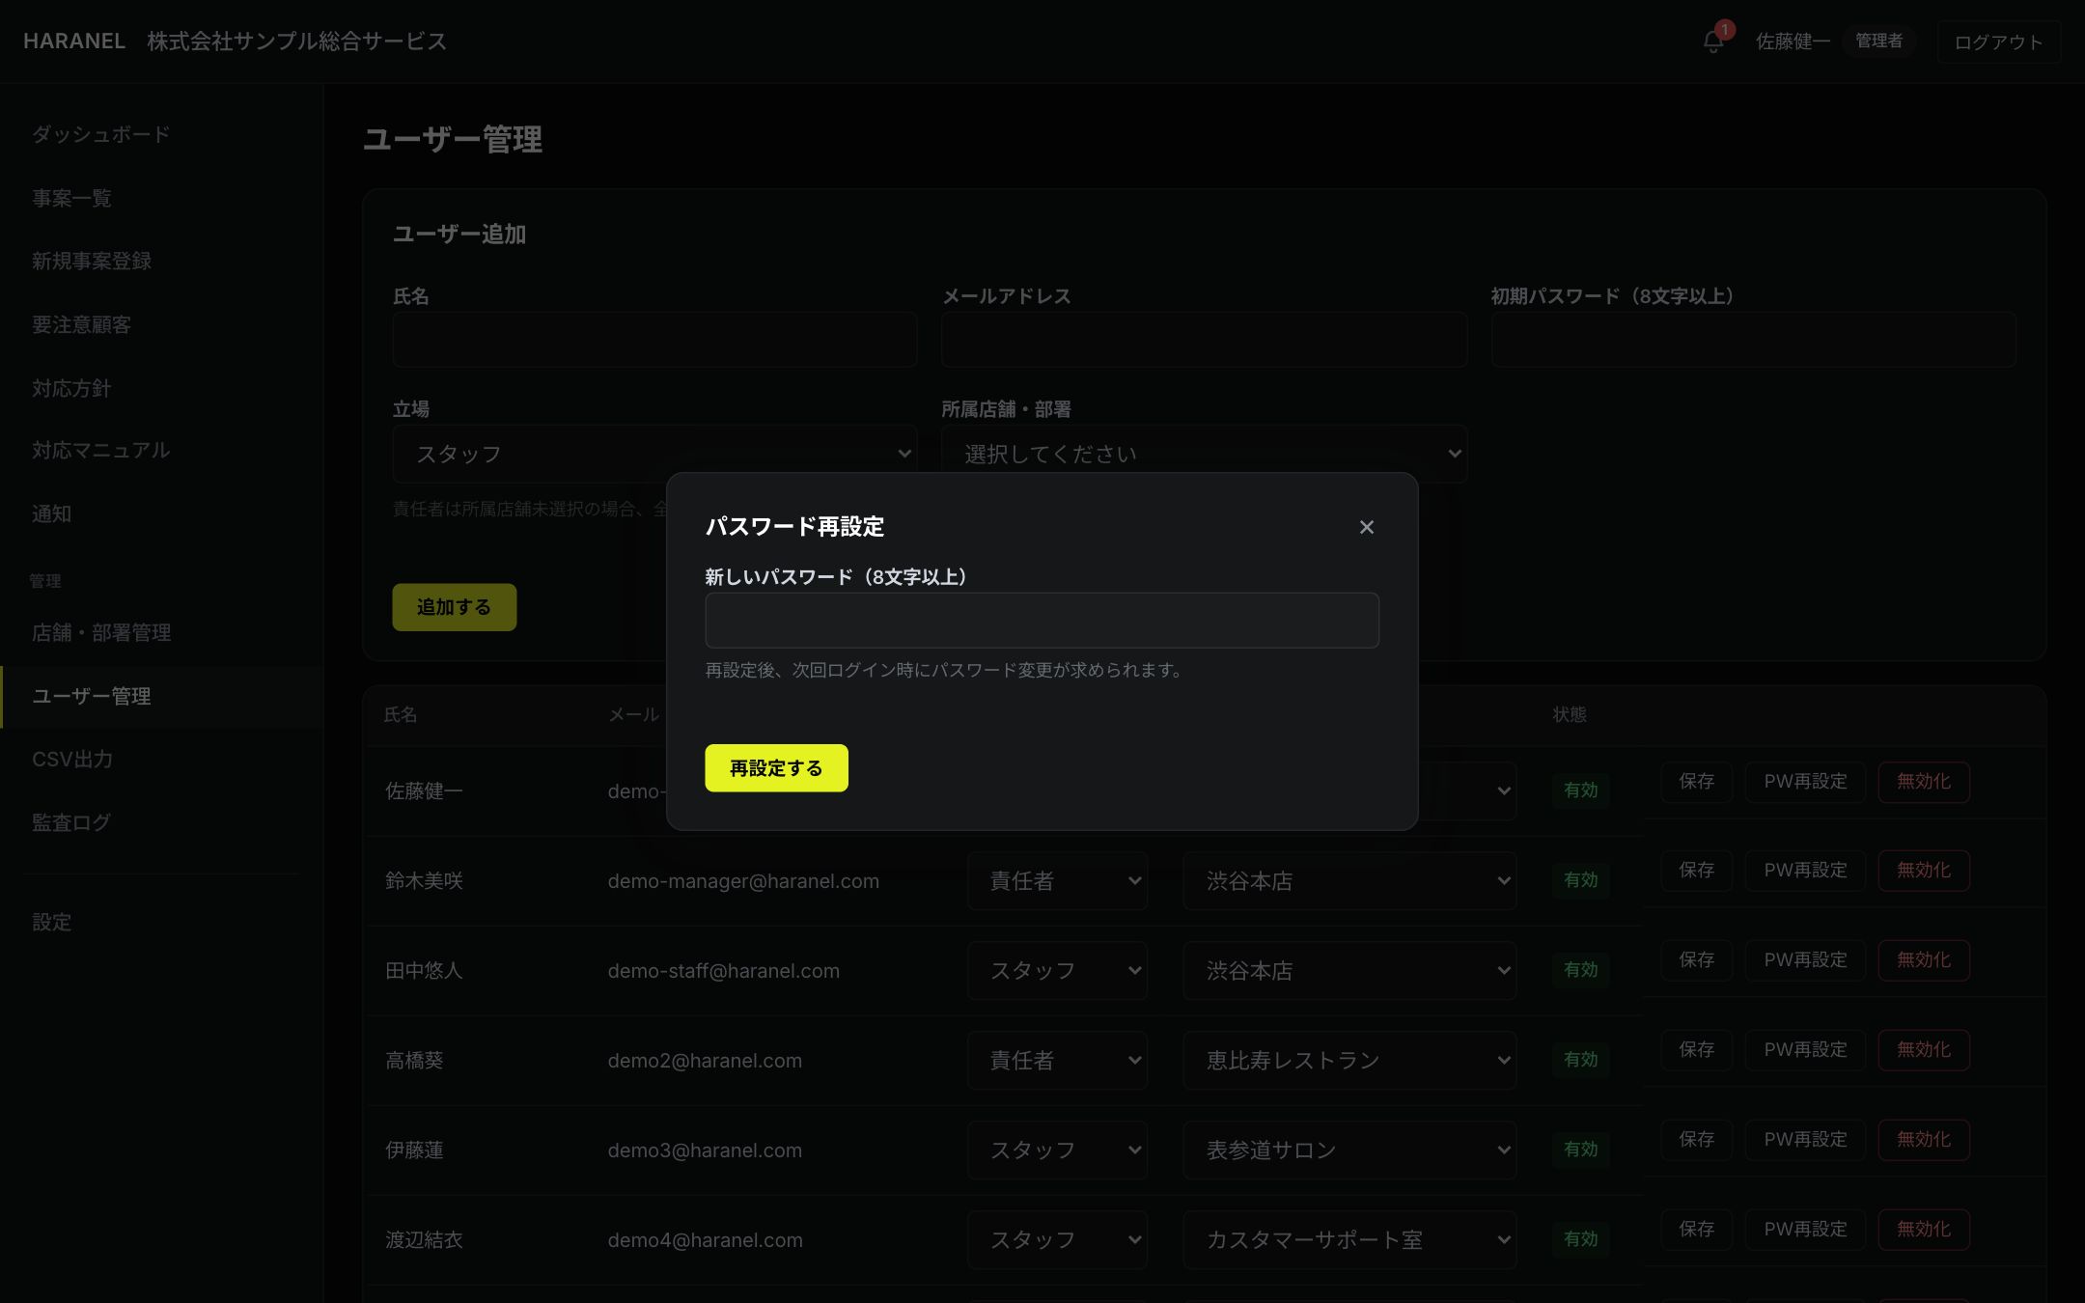
Task: Click PW再設定 for 伊藤蓮 row
Action: pos(1805,1139)
